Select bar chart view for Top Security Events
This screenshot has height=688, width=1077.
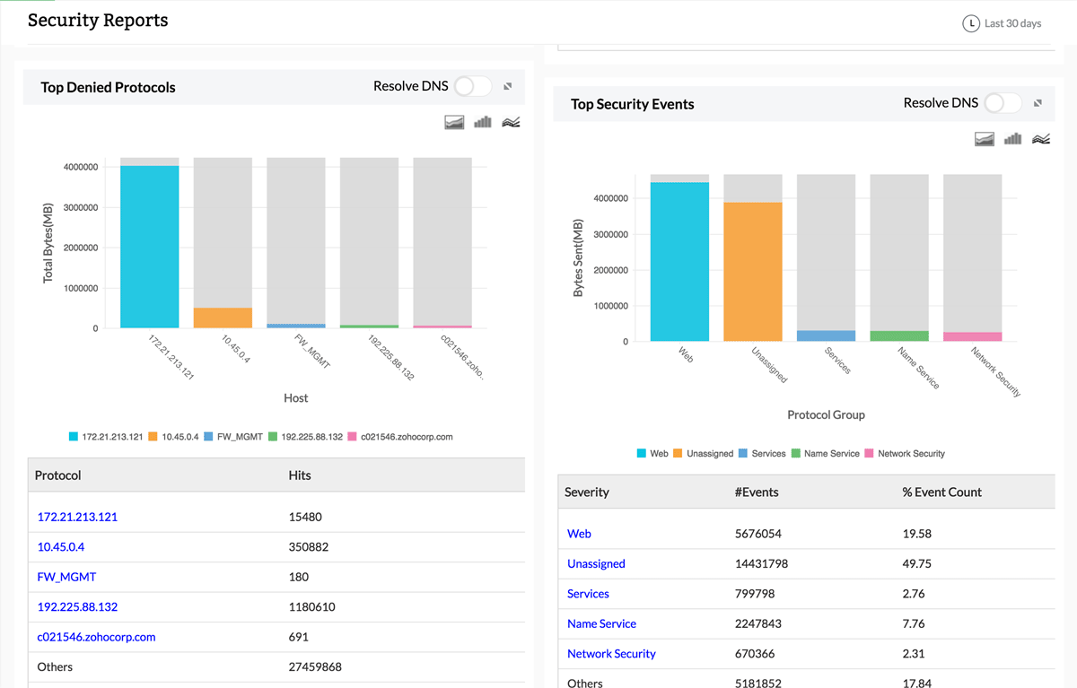point(1012,139)
